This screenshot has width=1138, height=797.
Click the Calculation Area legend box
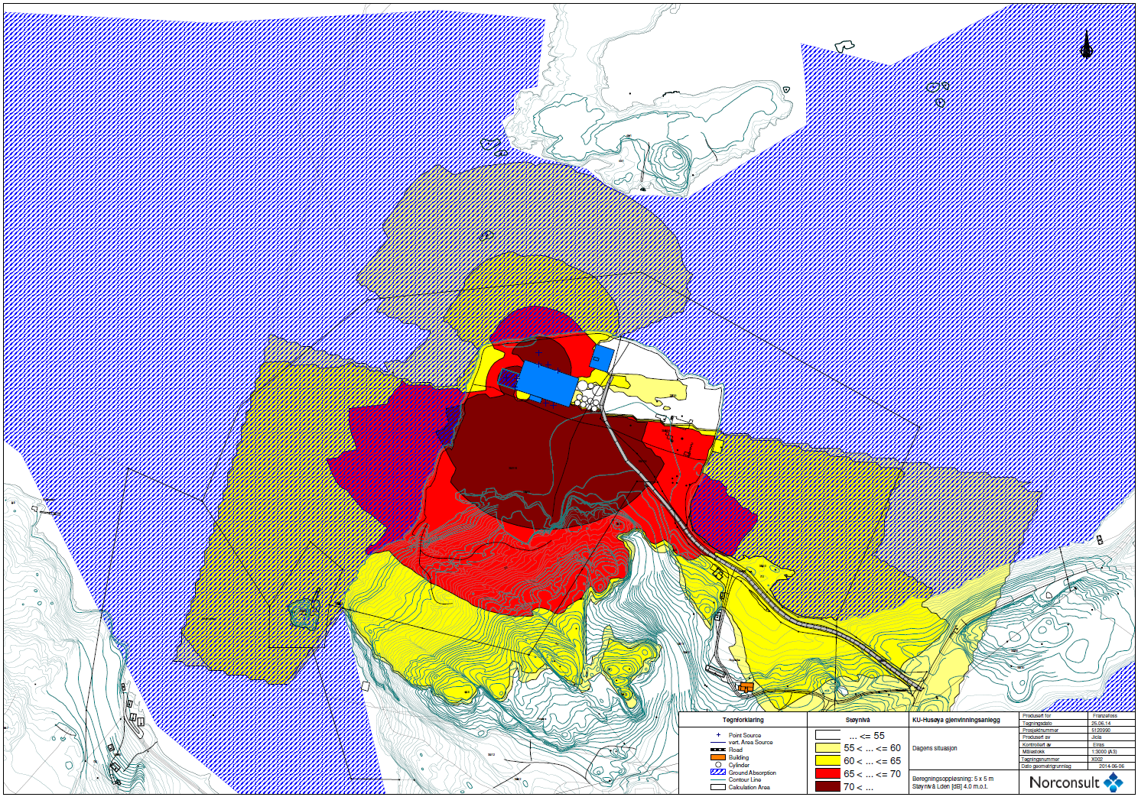coord(718,787)
